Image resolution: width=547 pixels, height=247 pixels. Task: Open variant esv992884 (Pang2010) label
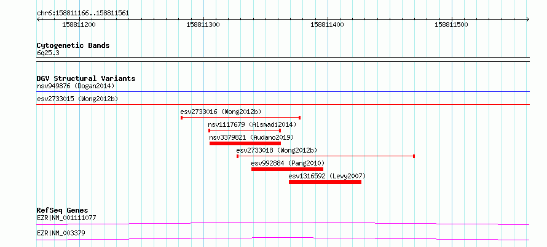(288, 163)
